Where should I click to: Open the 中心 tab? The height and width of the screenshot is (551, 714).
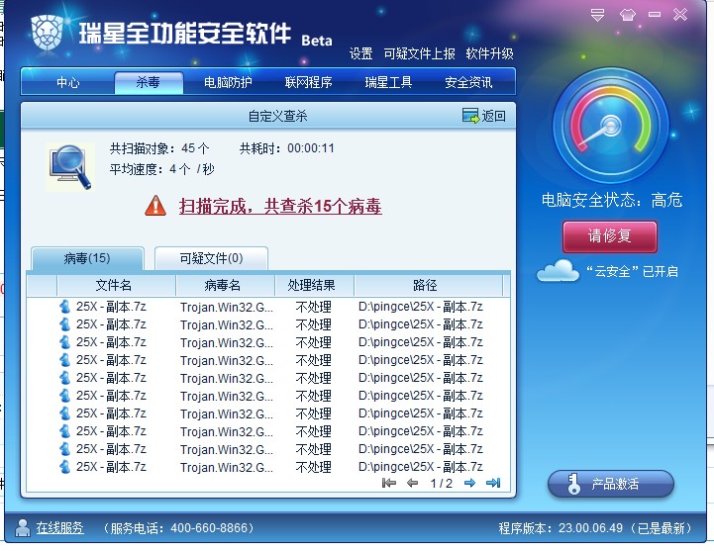click(68, 82)
